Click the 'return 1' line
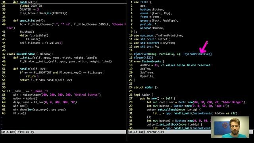Image resolution: width=254 pixels, height=143 pixels. 32,76
